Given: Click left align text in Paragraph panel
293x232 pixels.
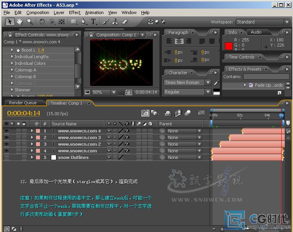Looking at the screenshot, I should point(169,41).
